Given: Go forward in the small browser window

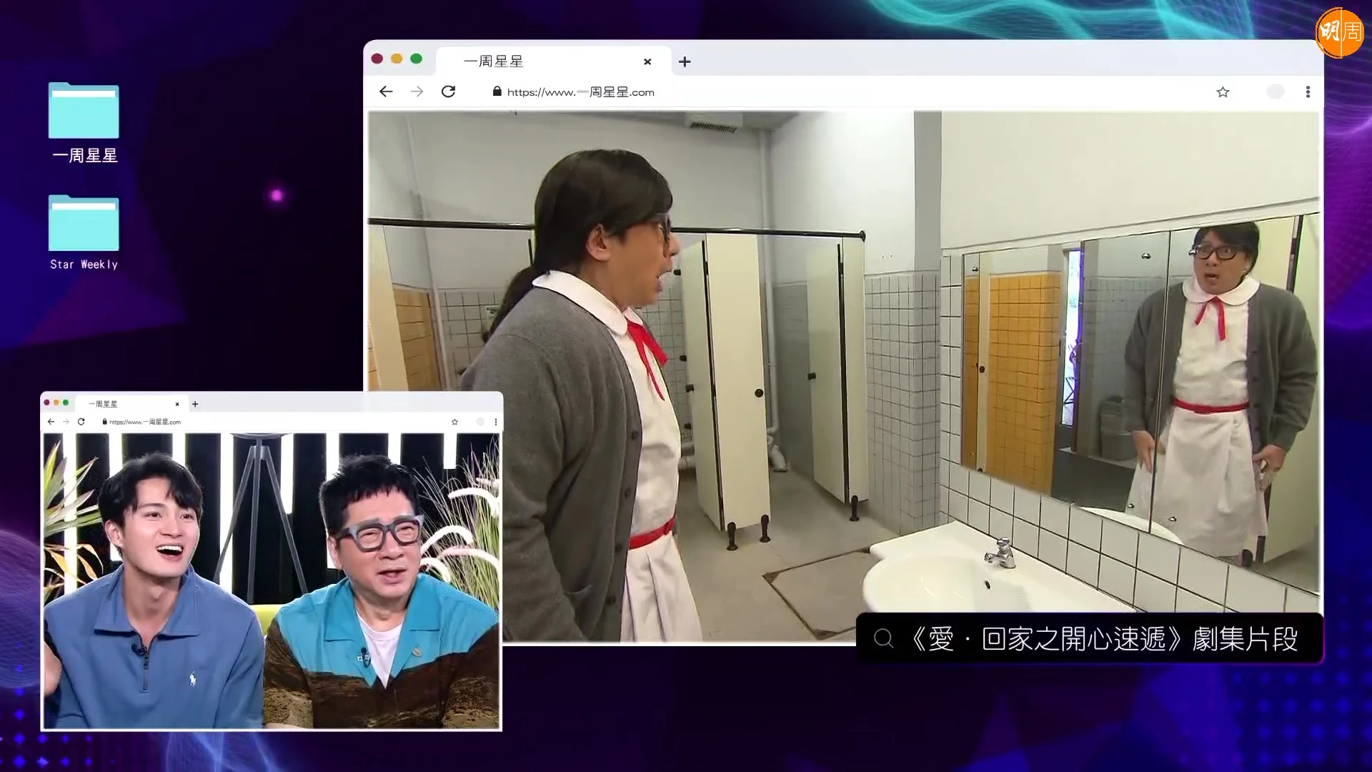Looking at the screenshot, I should [x=66, y=422].
